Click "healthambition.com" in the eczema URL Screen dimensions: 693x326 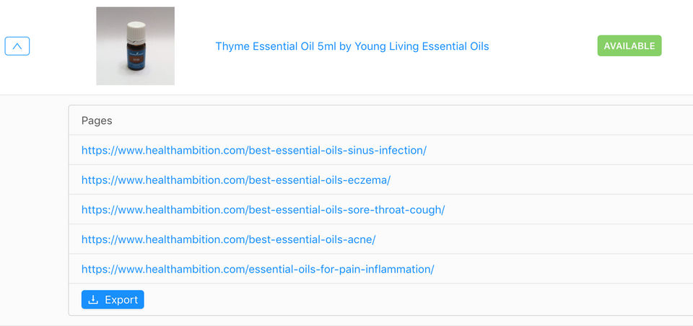pos(195,180)
